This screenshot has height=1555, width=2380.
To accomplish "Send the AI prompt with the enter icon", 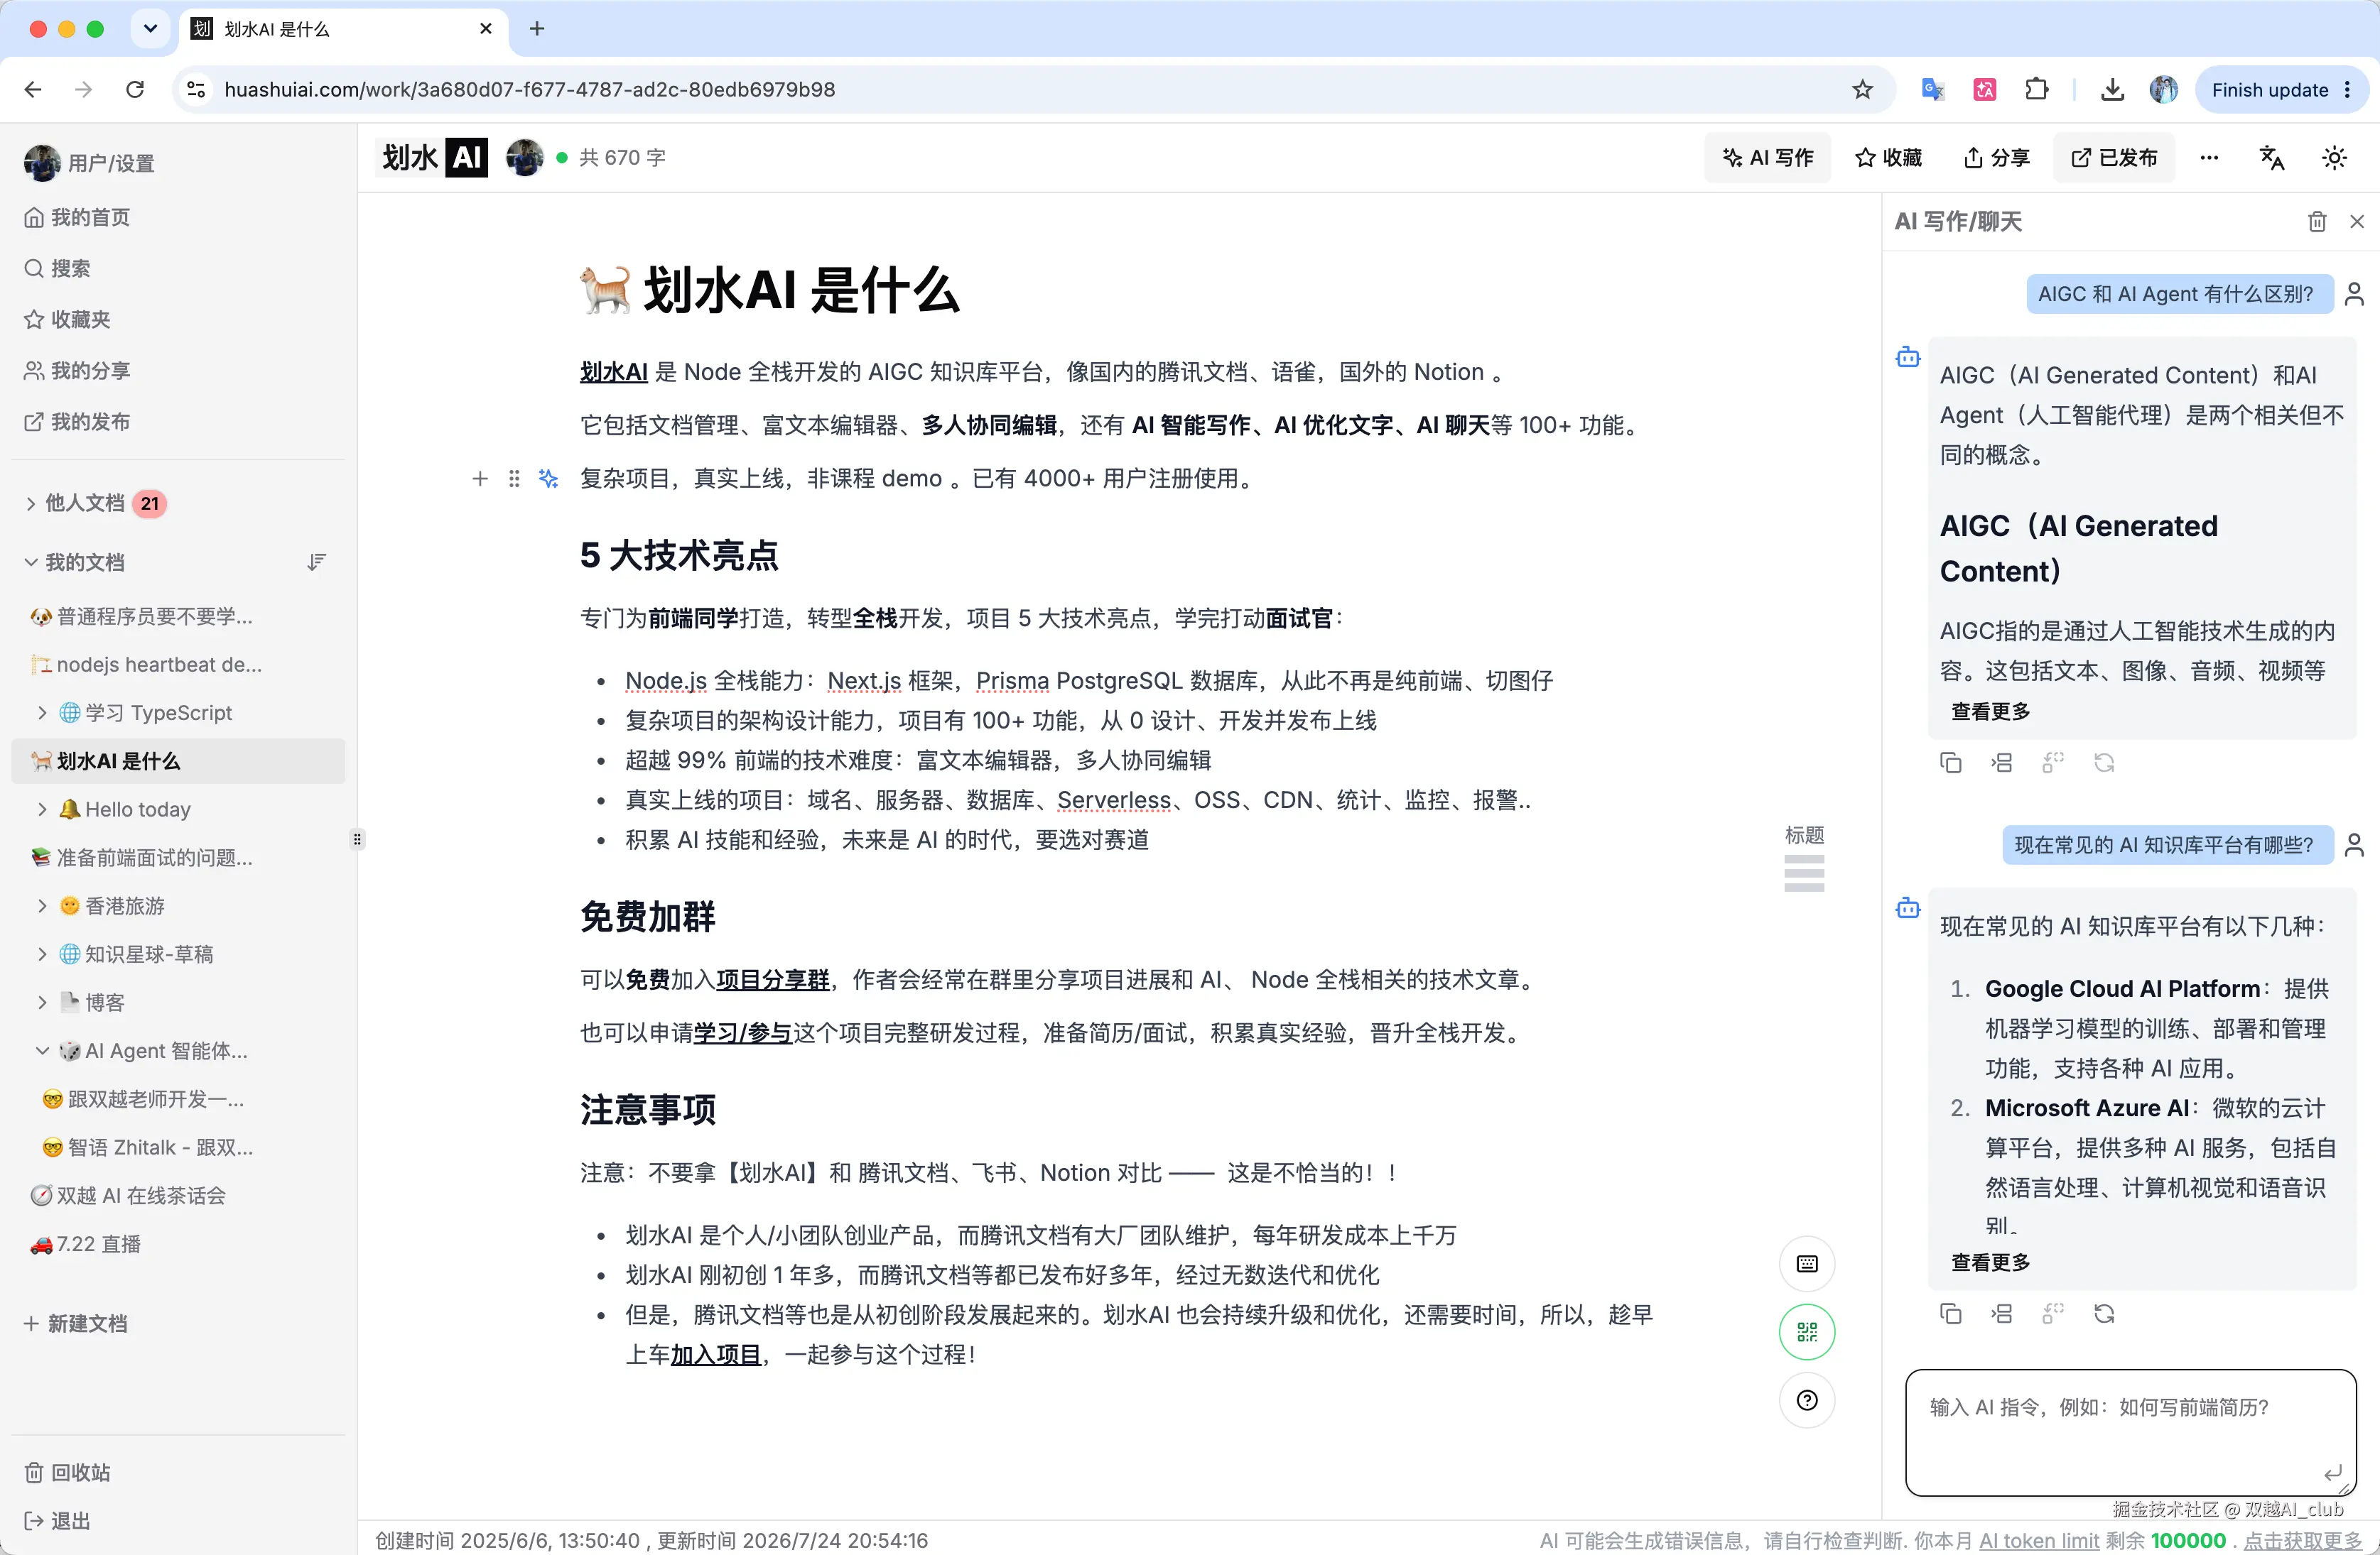I will (2332, 1473).
